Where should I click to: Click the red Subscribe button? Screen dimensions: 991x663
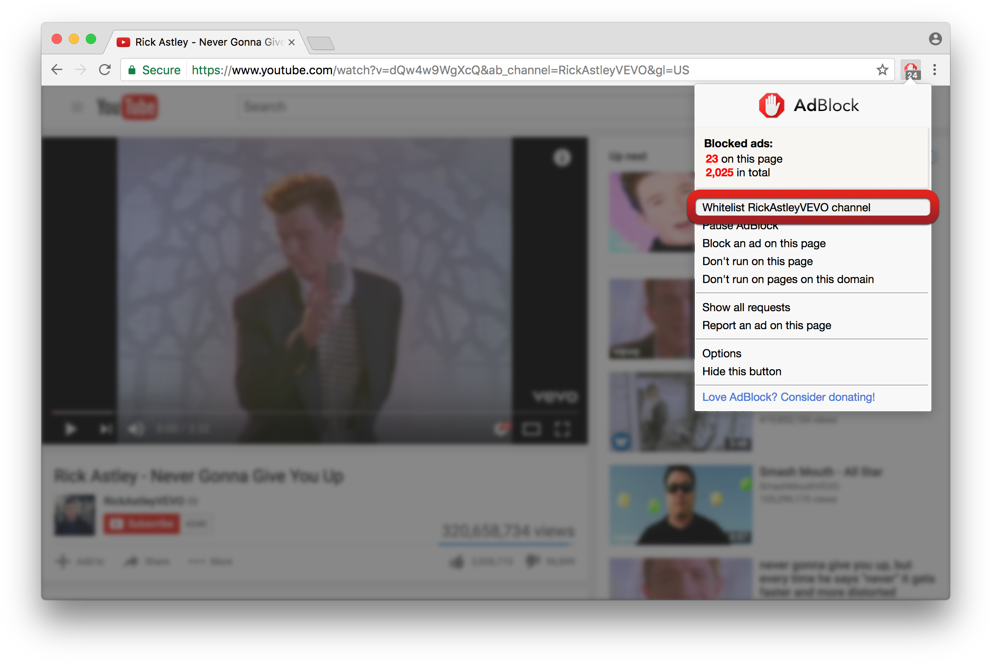click(141, 524)
